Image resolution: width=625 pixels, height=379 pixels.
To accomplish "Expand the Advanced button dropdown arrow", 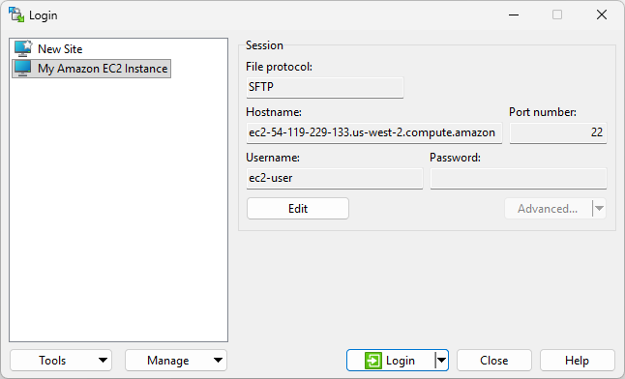I will (599, 209).
